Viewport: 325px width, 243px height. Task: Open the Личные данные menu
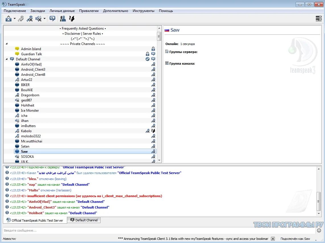[62, 11]
